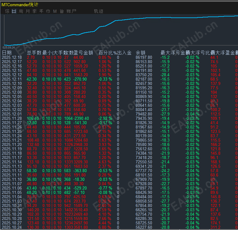Viewport: 238px width, 230px height.
Task: Click balance value 56227.60
Action: click(x=144, y=227)
